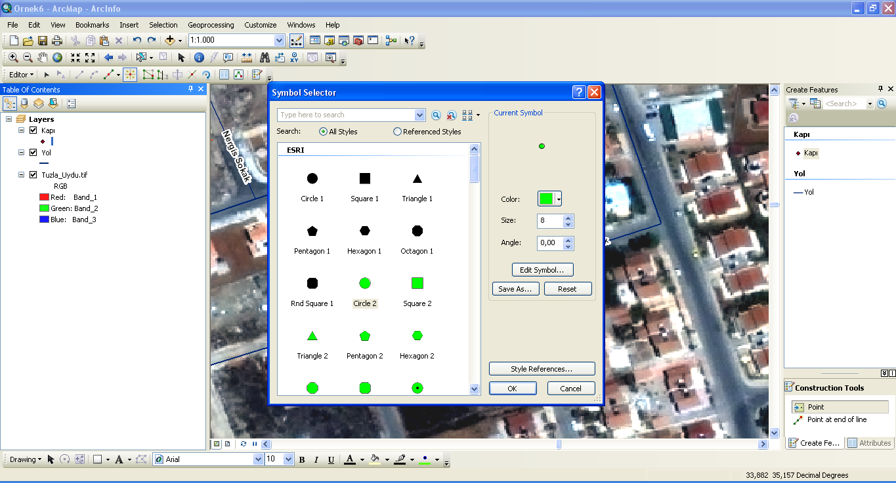This screenshot has width=896, height=483.
Task: Select the Square 2 symbol
Action: point(417,290)
